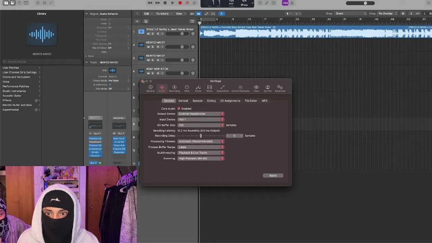Switch to the Editing tab
Image resolution: width=432 pixels, height=243 pixels.
211,101
